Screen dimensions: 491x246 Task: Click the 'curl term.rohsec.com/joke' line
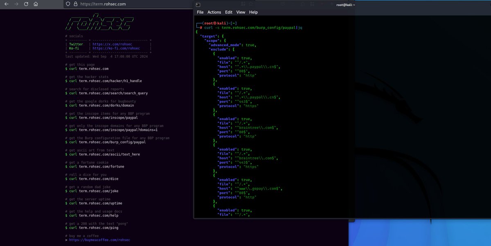click(91, 191)
